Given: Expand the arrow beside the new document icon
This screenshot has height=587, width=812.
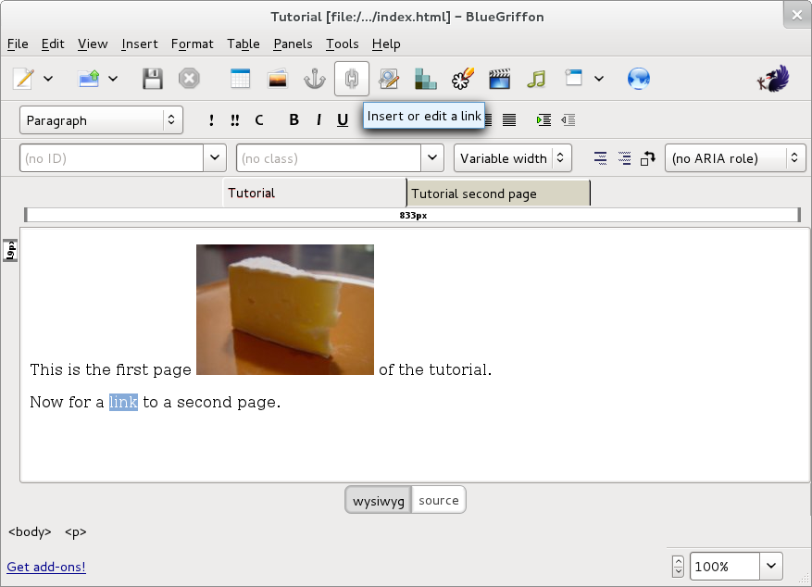Looking at the screenshot, I should [x=48, y=79].
